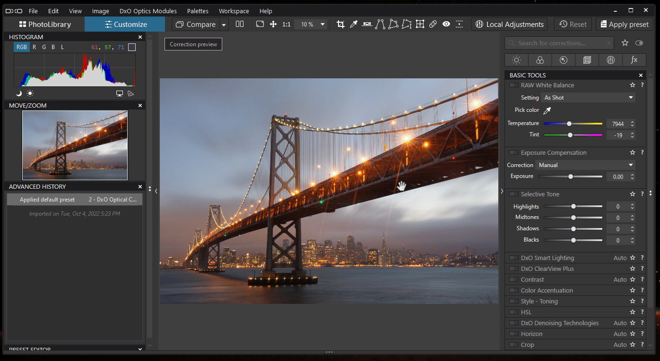This screenshot has height=361, width=660.
Task: Click the dashed-lines icon after the eye
Action: coord(460,24)
